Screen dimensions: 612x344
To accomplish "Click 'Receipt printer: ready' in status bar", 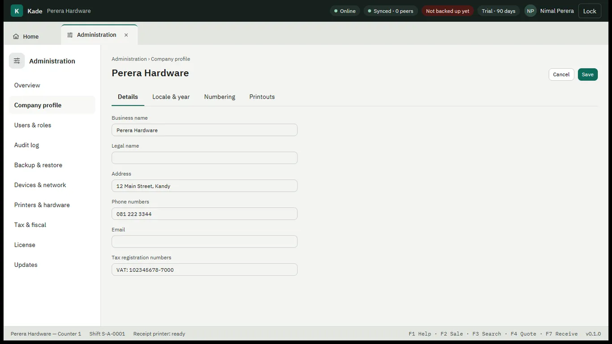I will 159,334.
